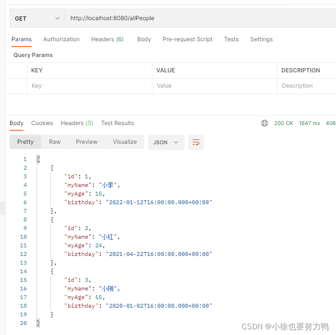Open the request Headers (6) tab
Viewport: 336px width, 335px height.
[x=107, y=39]
